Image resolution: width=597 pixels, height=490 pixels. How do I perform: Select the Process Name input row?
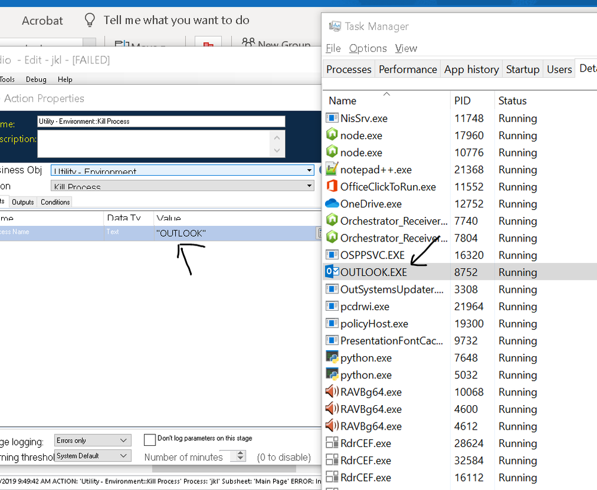point(160,233)
